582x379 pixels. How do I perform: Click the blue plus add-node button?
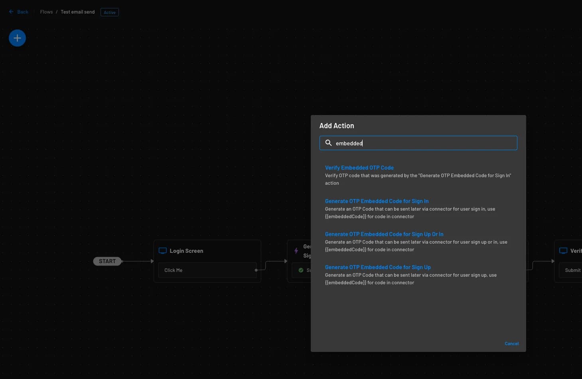click(17, 38)
